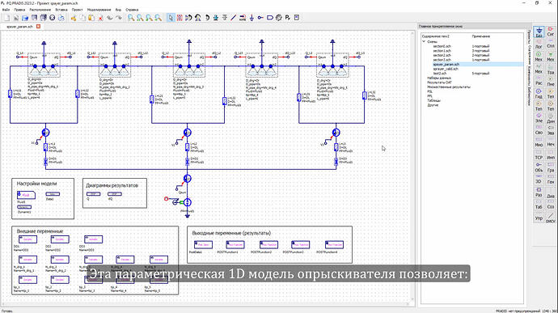Open the 'TCP' component palette category

point(539,154)
